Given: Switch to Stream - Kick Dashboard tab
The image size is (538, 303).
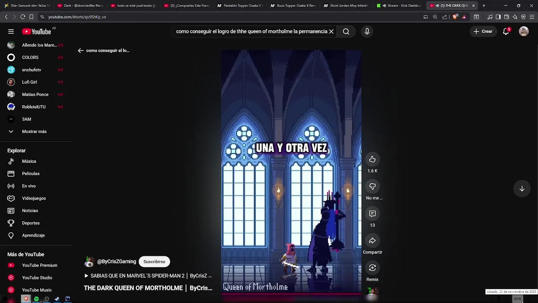Looking at the screenshot, I should pos(400,5).
